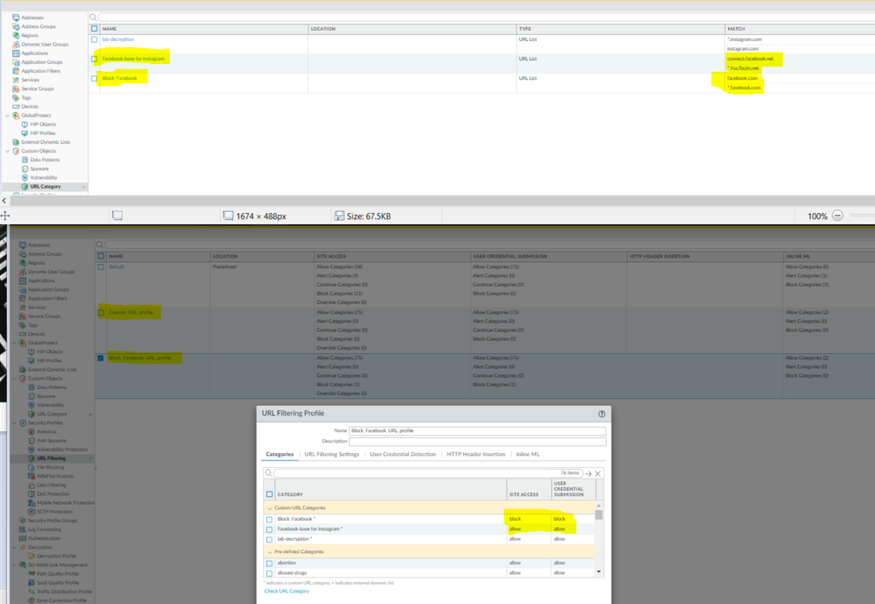Screen dimensions: 875x604
Task: Click the 100% zoom-out minus button
Action: click(x=837, y=216)
